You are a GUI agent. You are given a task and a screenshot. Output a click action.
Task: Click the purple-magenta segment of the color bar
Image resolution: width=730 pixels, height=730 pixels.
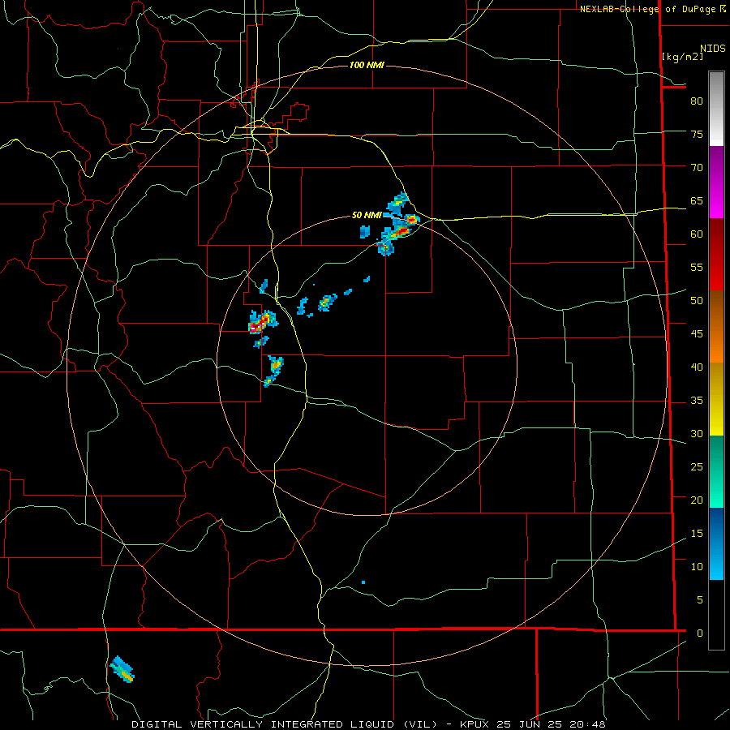click(x=716, y=182)
